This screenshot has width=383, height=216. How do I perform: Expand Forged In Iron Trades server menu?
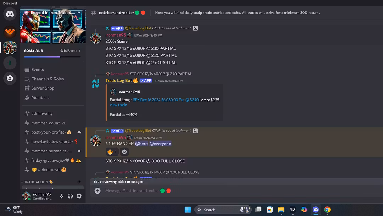pos(79,13)
